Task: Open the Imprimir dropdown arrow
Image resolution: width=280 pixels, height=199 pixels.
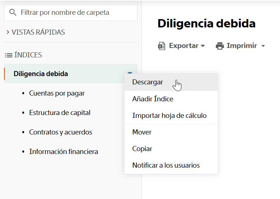Action: tap(263, 46)
